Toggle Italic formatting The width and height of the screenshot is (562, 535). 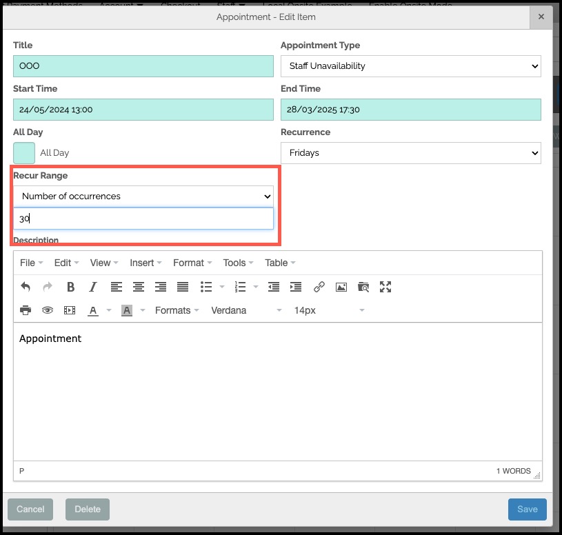(x=93, y=287)
